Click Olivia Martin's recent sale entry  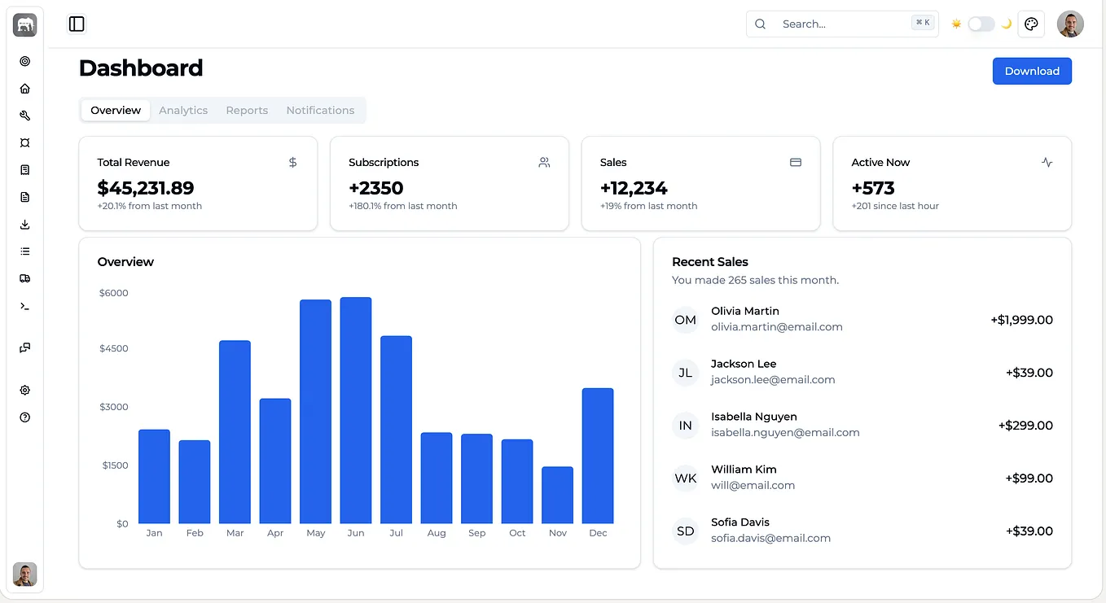(x=862, y=320)
